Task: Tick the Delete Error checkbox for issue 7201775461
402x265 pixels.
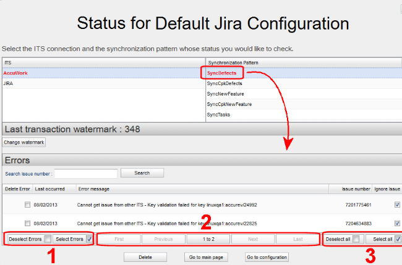Action: 27,205
